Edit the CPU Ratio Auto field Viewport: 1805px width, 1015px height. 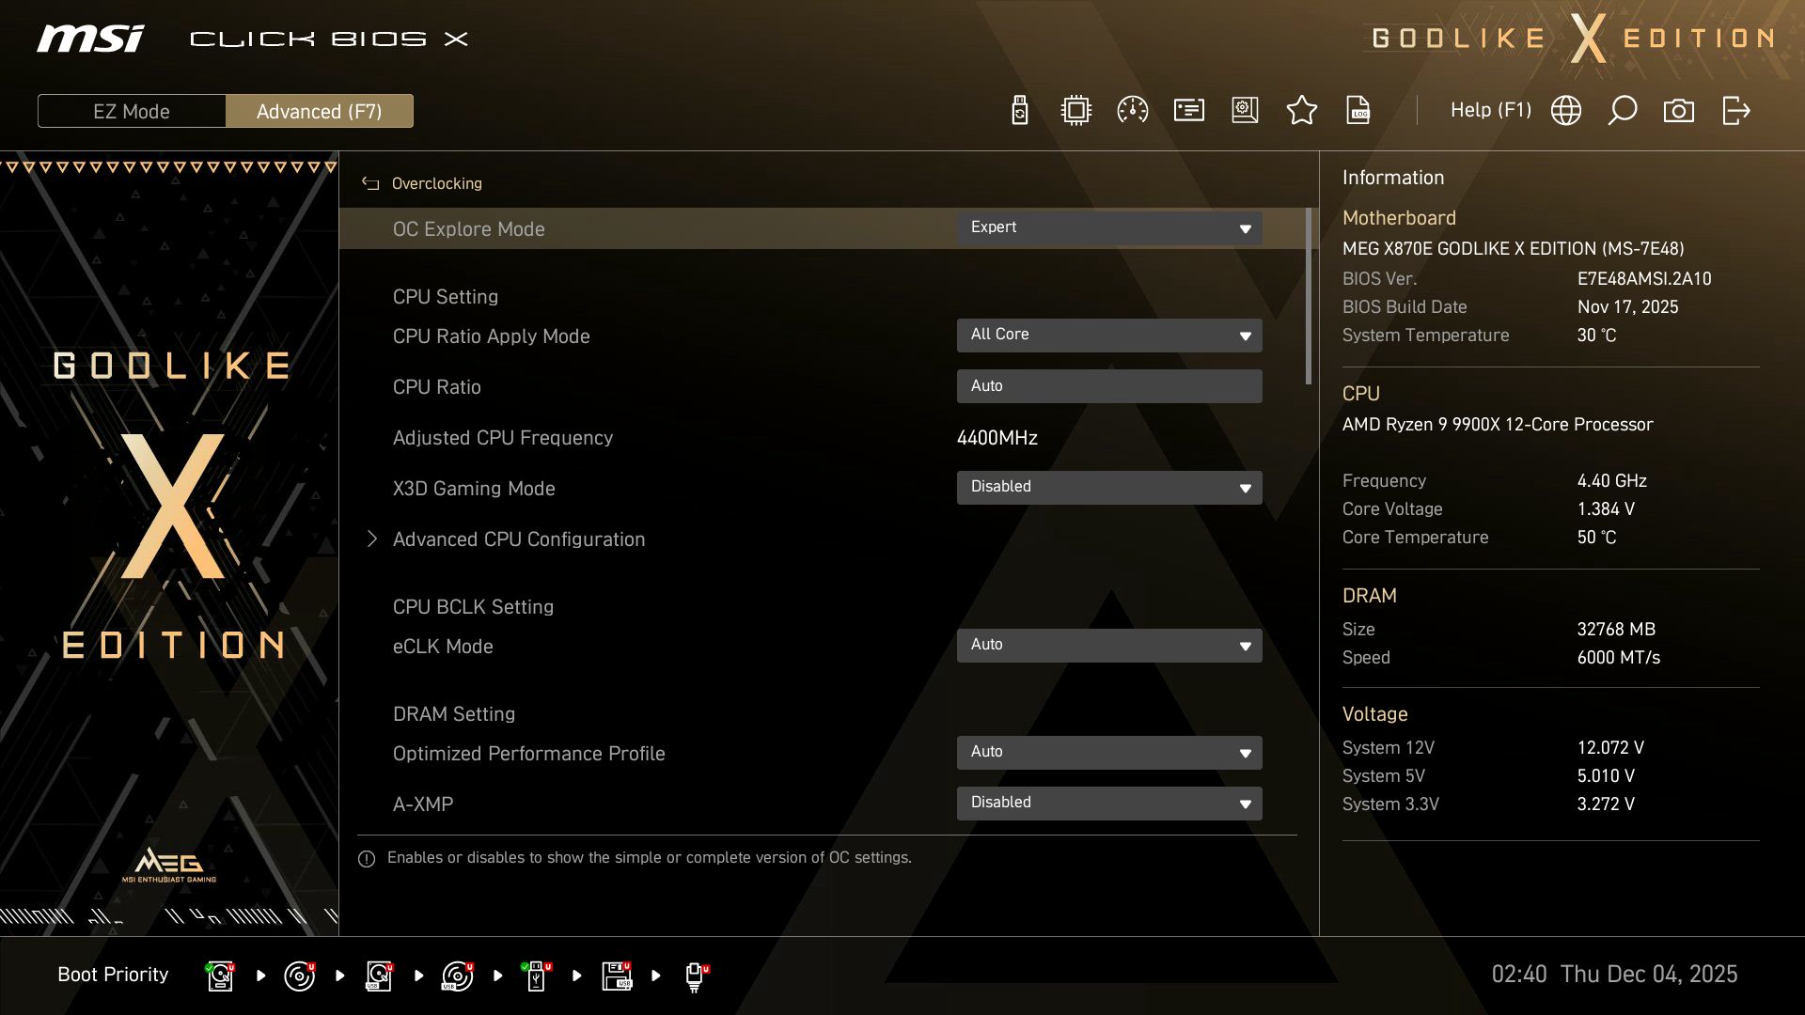click(x=1109, y=385)
